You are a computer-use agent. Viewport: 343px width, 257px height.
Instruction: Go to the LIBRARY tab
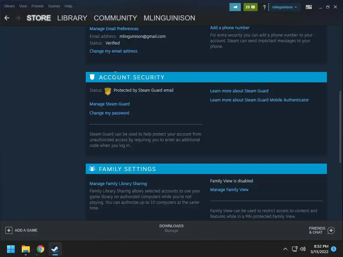click(x=72, y=18)
